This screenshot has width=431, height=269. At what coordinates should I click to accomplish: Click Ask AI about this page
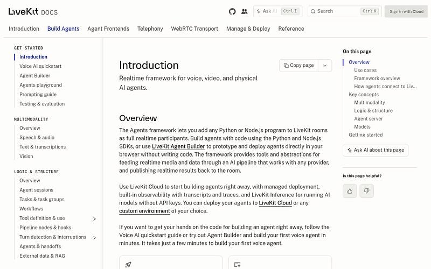click(376, 150)
